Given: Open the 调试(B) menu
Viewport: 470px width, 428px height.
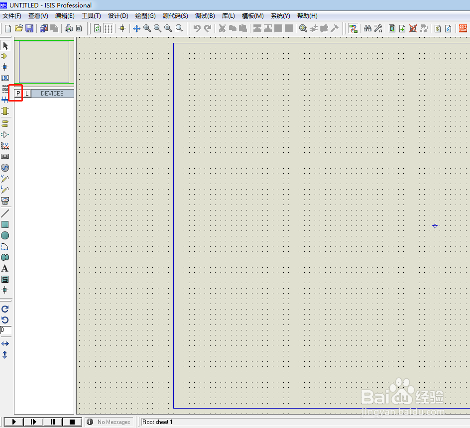Looking at the screenshot, I should point(205,16).
